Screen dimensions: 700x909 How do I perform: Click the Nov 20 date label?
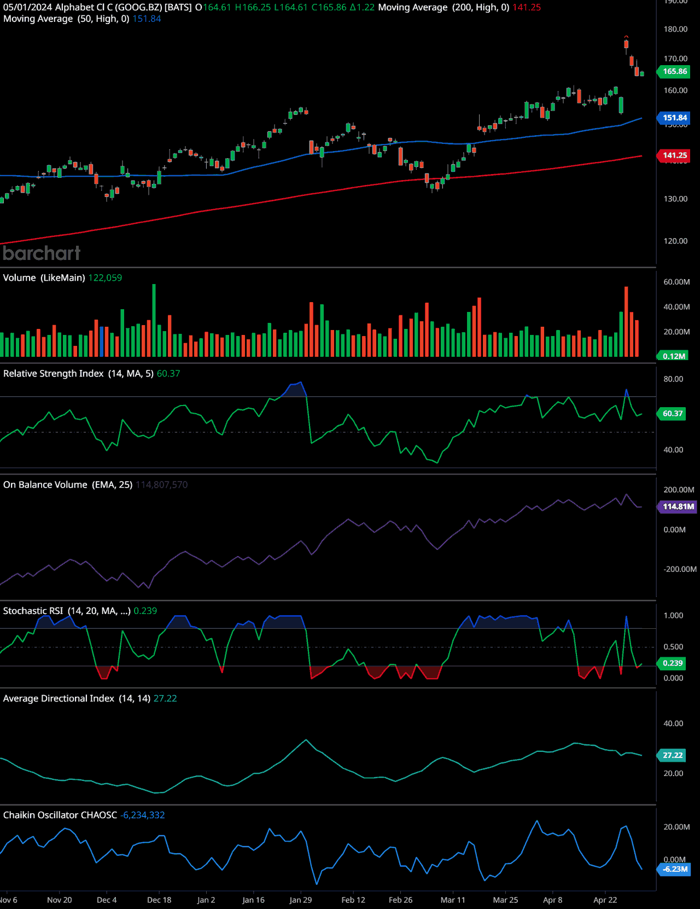(60, 900)
